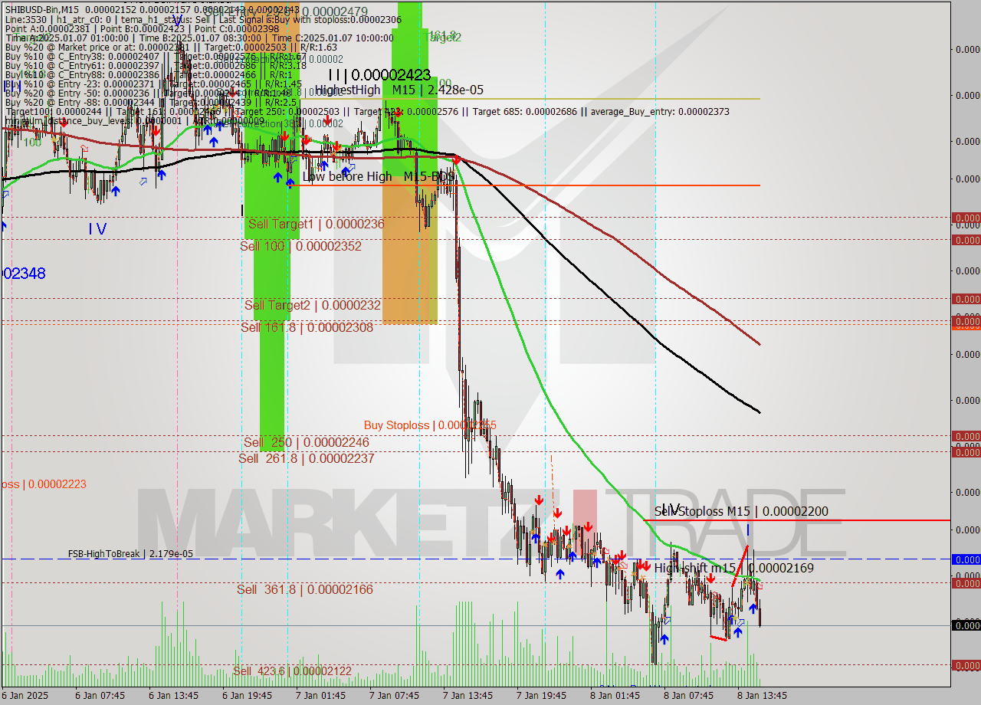Click the '6 Jan 07:45' time axis label
Image resolution: width=981 pixels, height=705 pixels.
point(100,696)
